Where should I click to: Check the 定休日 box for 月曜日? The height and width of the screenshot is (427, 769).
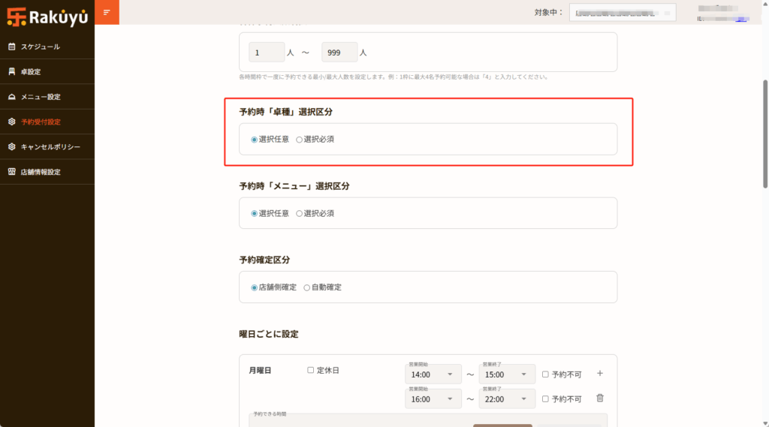311,370
